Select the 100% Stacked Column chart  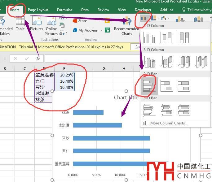point(184,38)
